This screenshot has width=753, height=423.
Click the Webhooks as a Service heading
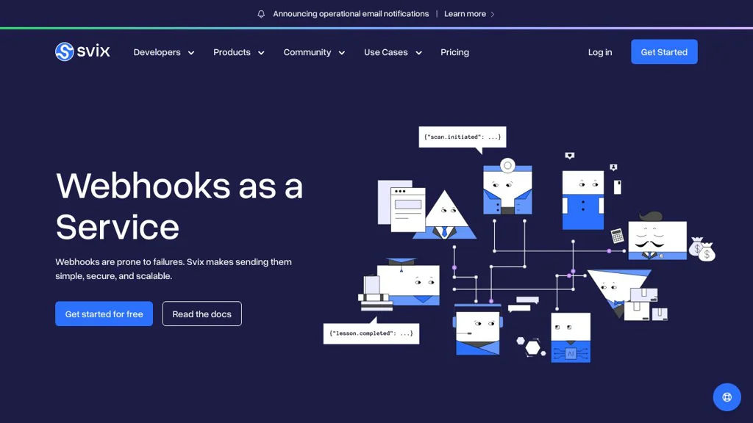coord(179,206)
